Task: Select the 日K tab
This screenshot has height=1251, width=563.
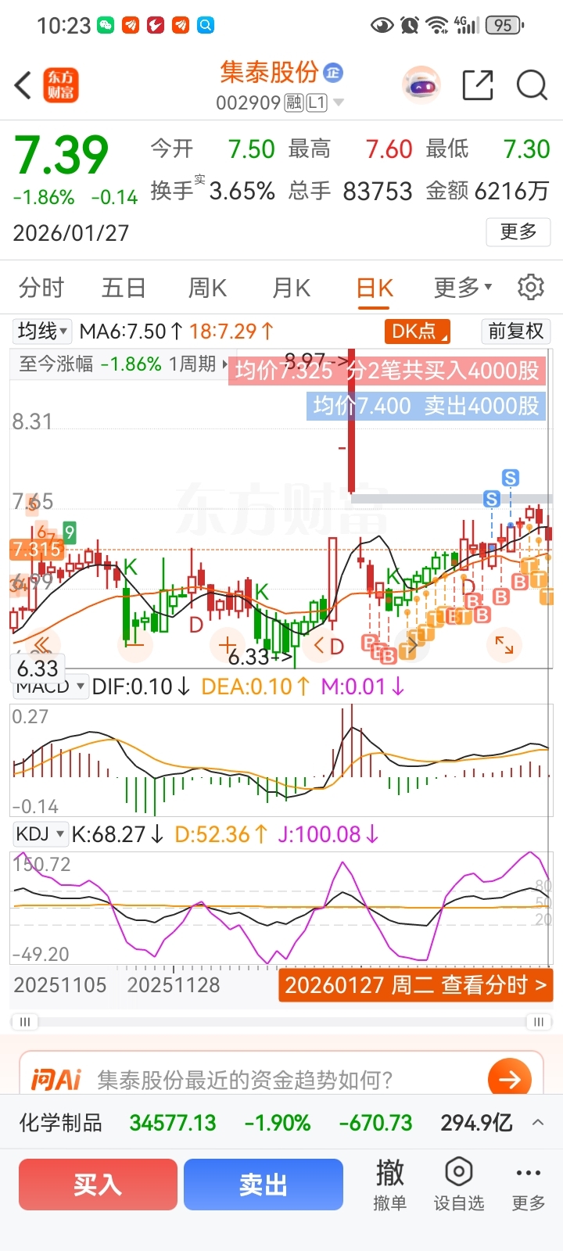Action: click(x=375, y=288)
